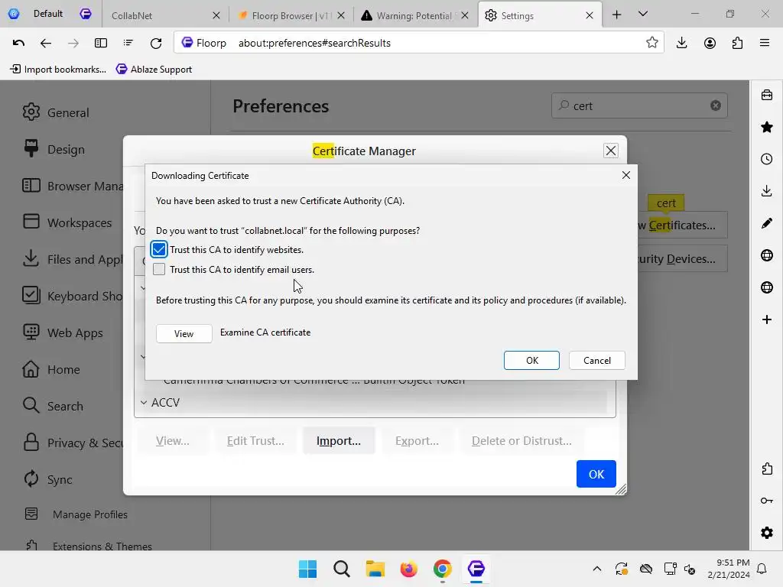
Task: Open the list all tabs dropdown
Action: [643, 14]
